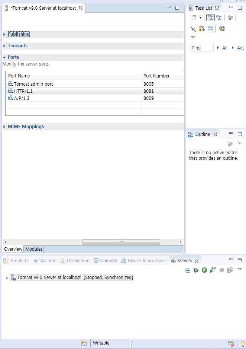Create a new task in Task List
The height and width of the screenshot is (349, 246).
tap(194, 18)
